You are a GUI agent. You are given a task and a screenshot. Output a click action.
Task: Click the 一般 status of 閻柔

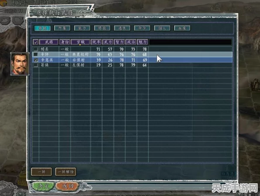(65, 49)
